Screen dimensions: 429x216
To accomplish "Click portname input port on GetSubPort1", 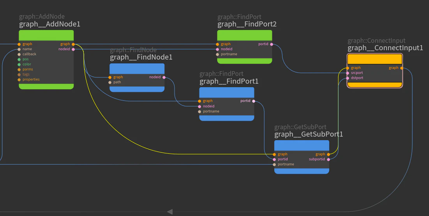I will [x=274, y=165].
